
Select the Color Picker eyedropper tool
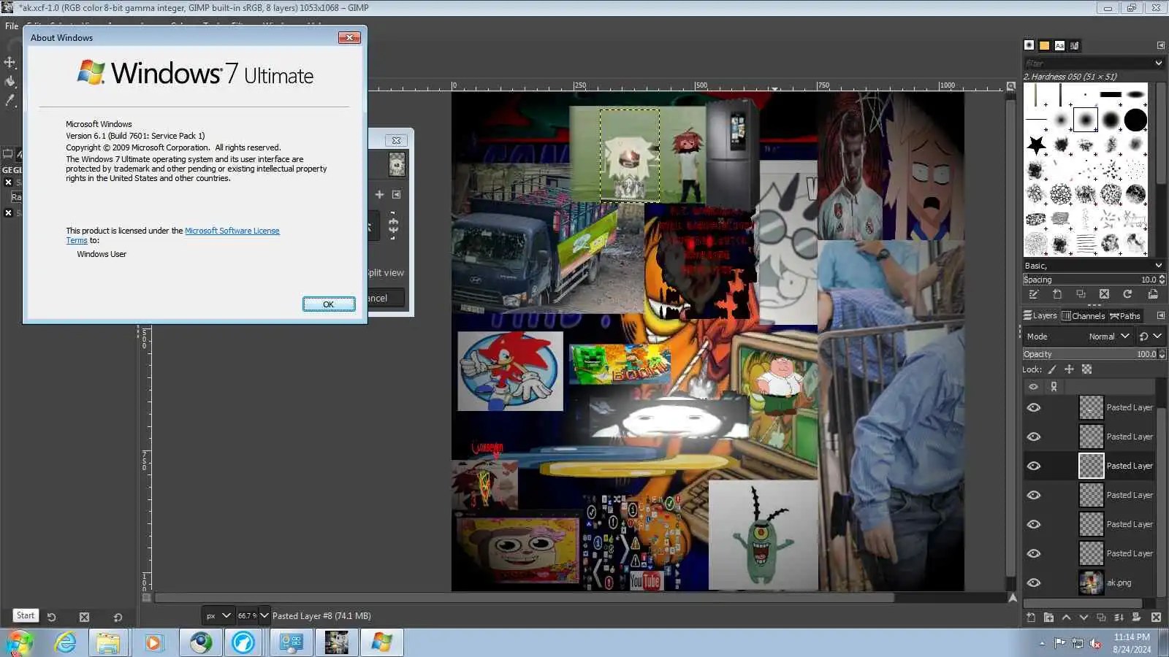point(10,101)
